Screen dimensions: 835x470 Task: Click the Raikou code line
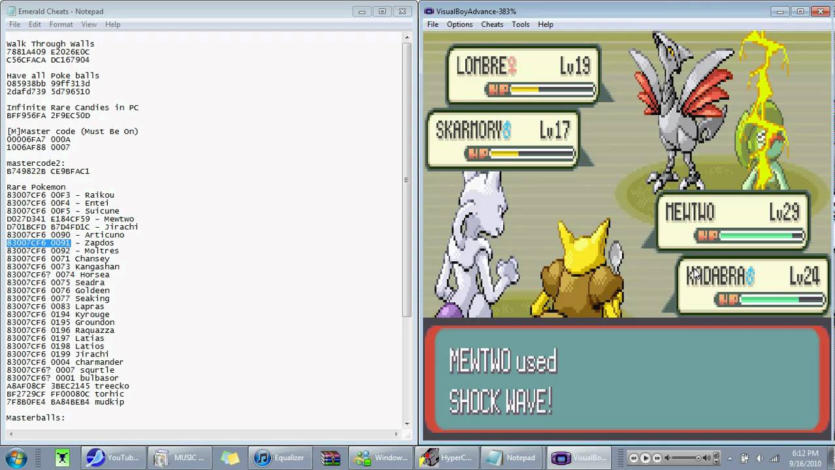60,195
